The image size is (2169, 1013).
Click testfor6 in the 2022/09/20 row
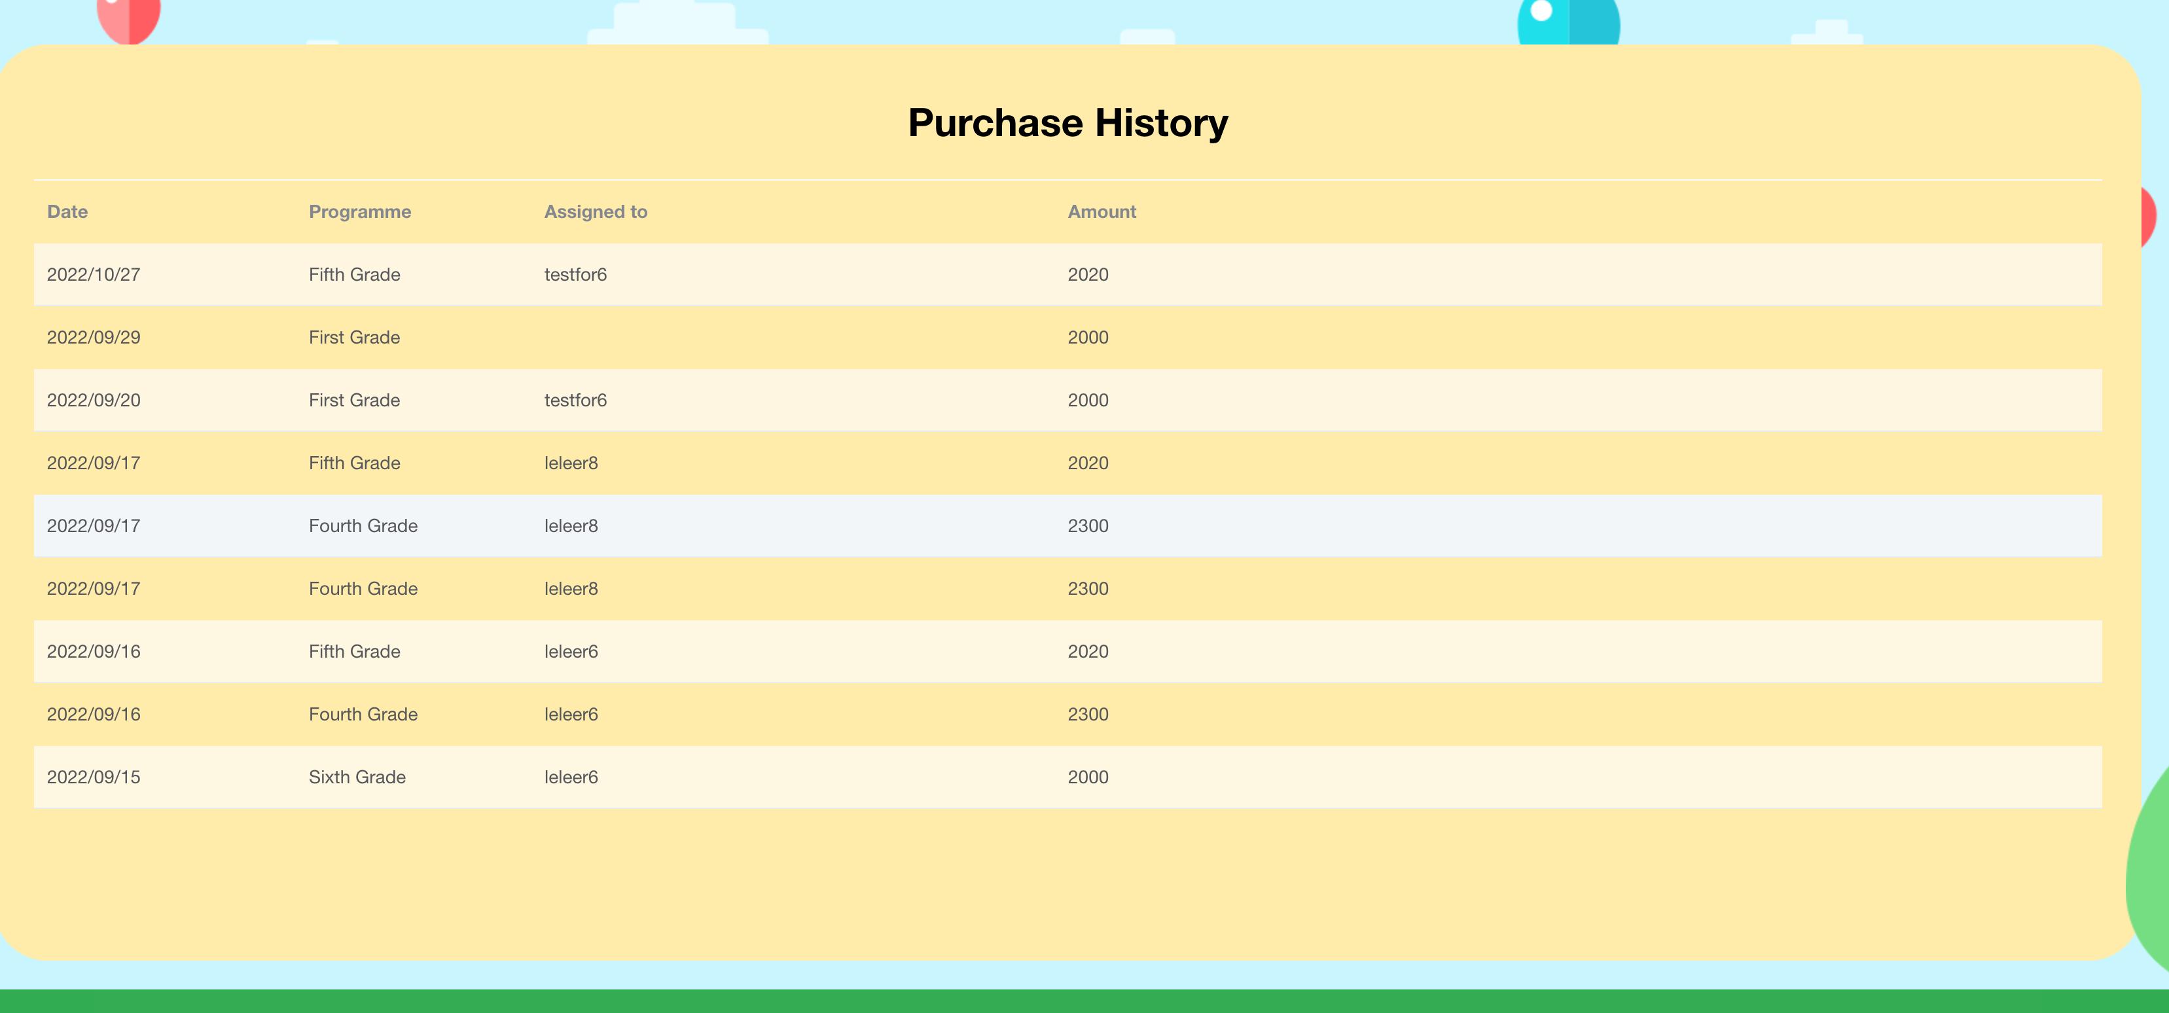tap(575, 400)
